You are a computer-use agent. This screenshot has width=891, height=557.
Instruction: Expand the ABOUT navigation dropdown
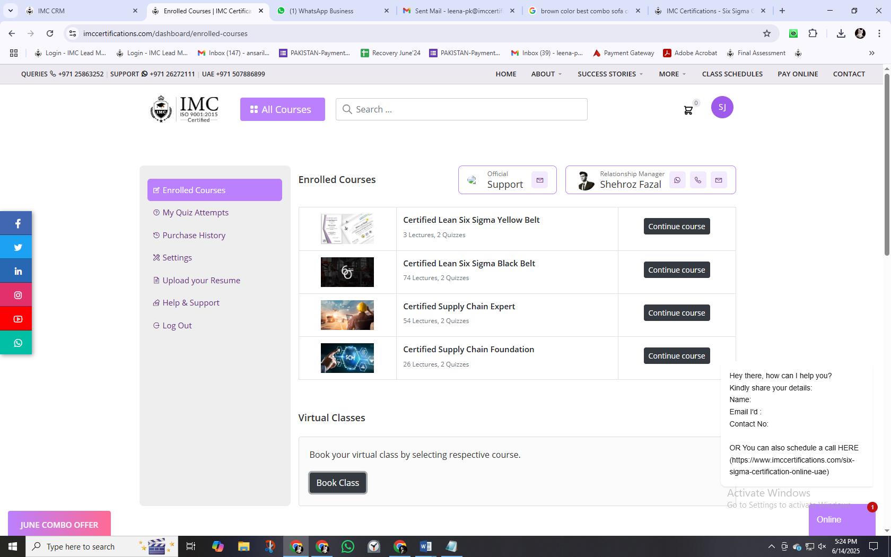click(x=546, y=74)
